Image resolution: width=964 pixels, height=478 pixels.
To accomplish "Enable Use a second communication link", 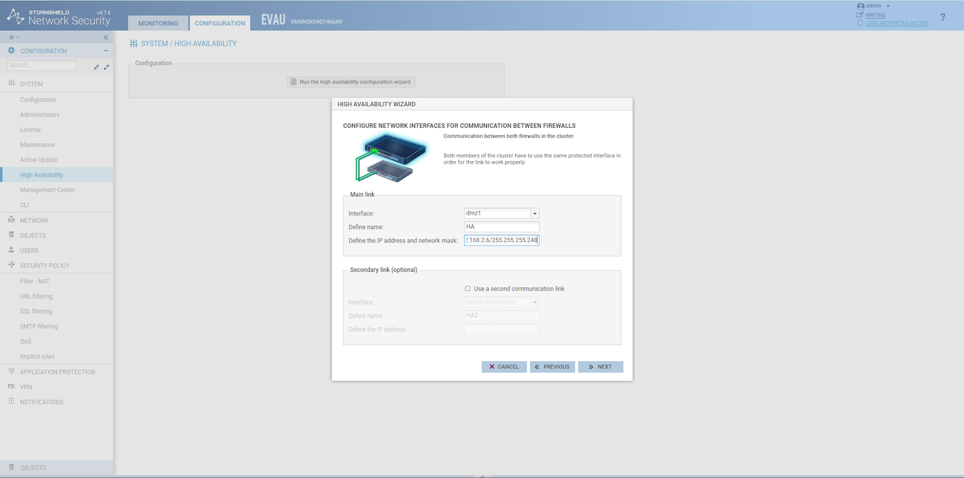I will click(468, 289).
